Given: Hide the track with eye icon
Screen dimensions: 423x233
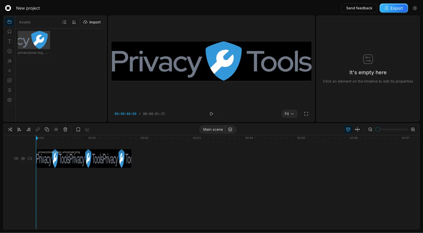Looking at the screenshot, I should [23, 159].
